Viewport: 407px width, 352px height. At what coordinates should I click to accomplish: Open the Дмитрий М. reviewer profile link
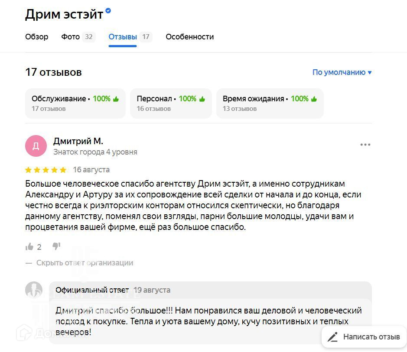click(78, 141)
